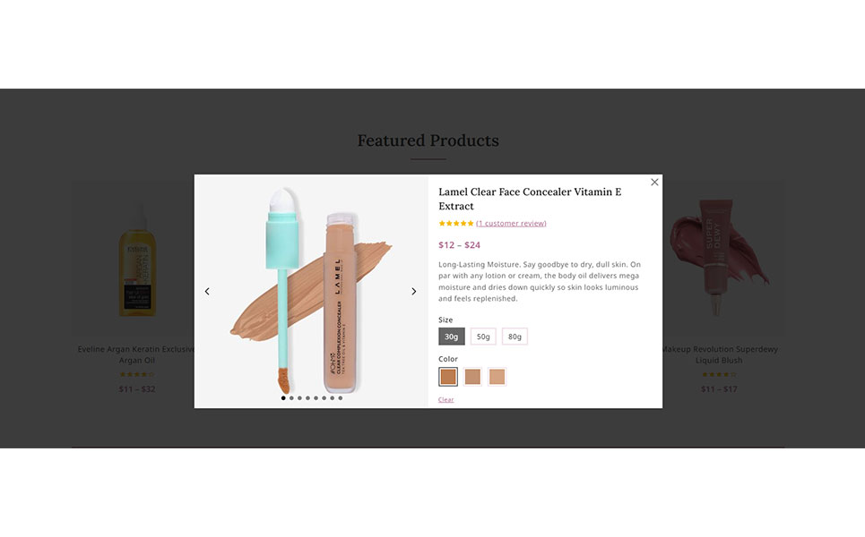
Task: Choose the darkest brown color swatch
Action: 448,377
